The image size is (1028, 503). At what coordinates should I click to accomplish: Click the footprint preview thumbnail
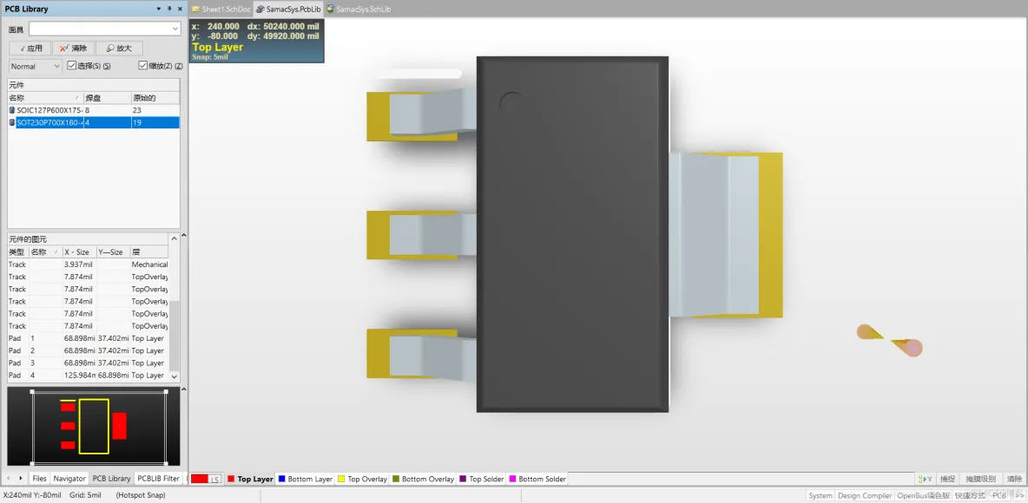(x=94, y=427)
